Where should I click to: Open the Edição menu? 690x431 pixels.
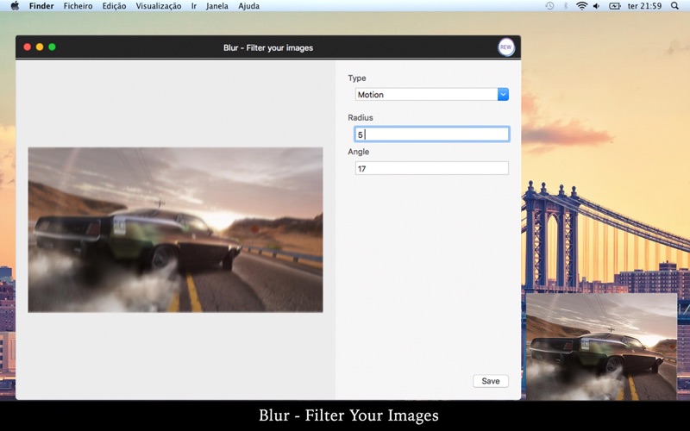[x=114, y=6]
